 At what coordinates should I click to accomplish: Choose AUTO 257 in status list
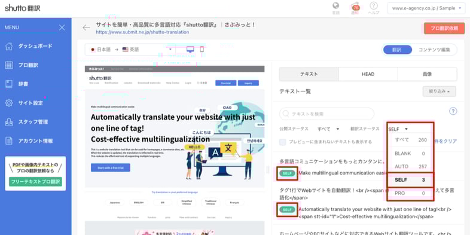(410, 166)
